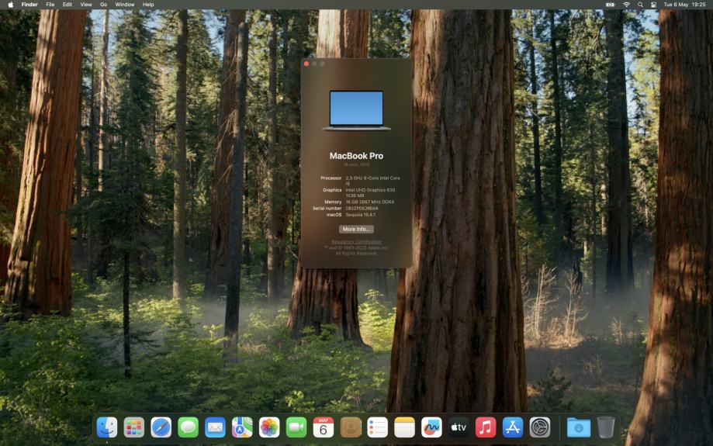Click the Processor label
Screen dimensions: 713x446
[x=331, y=178]
